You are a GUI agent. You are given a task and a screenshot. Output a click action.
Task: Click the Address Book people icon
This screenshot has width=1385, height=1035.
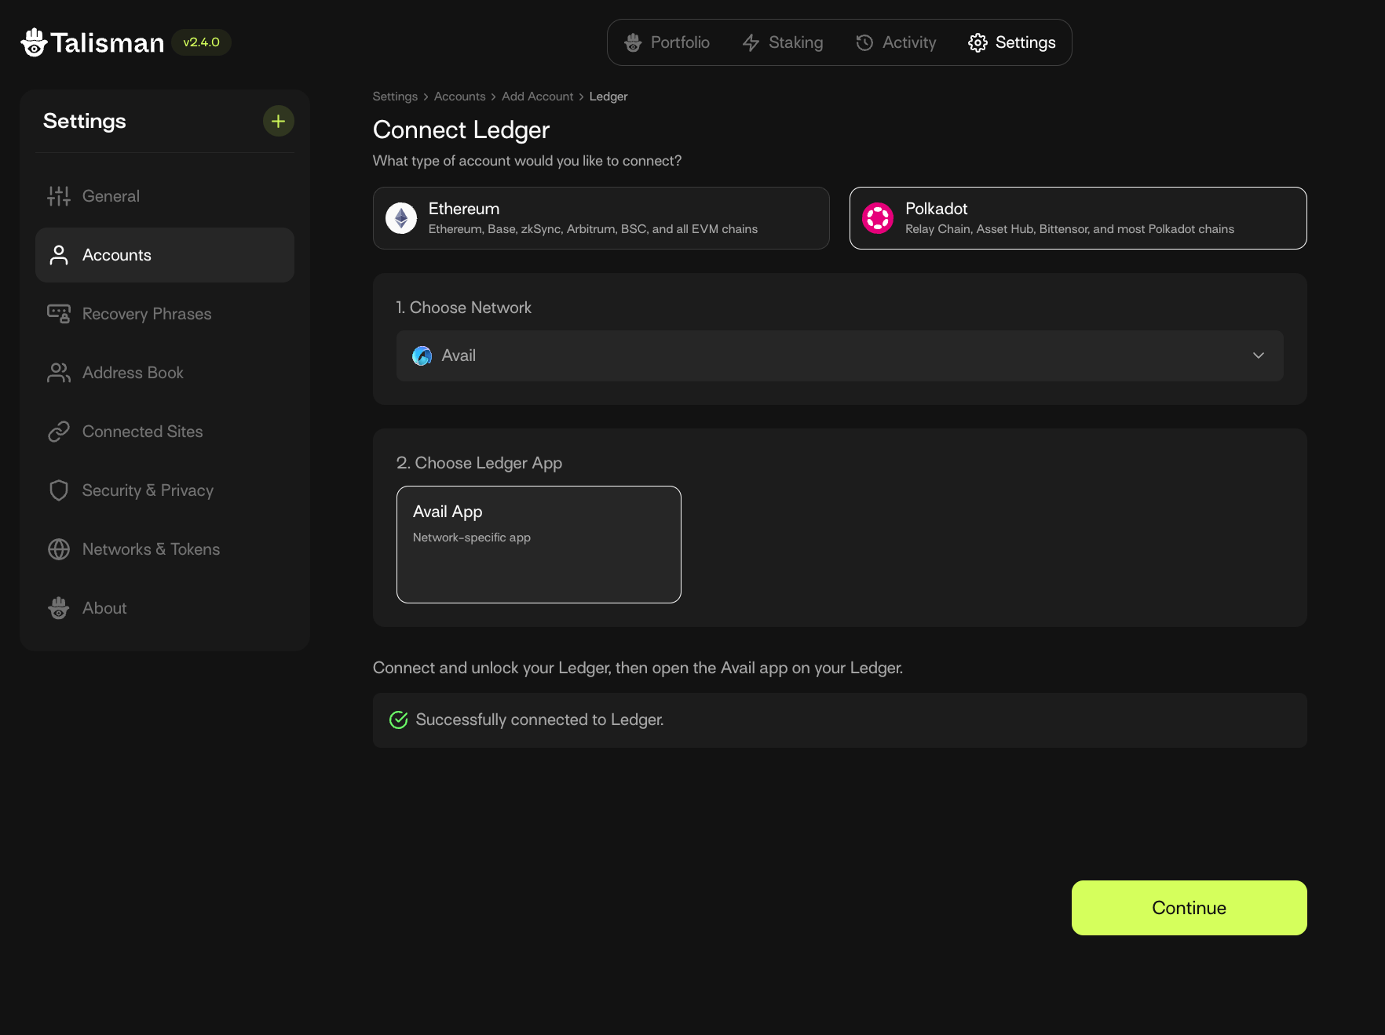click(59, 373)
